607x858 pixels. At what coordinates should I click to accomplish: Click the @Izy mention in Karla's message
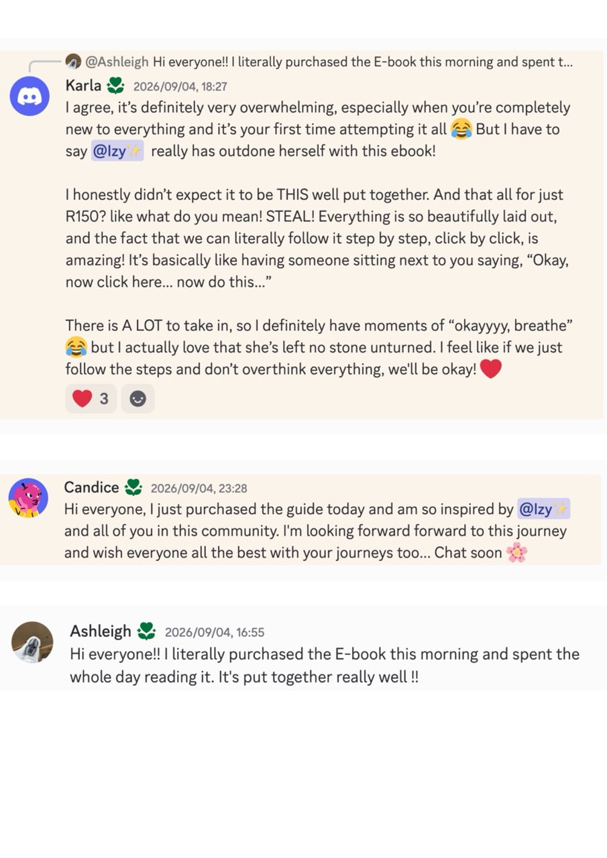[117, 151]
